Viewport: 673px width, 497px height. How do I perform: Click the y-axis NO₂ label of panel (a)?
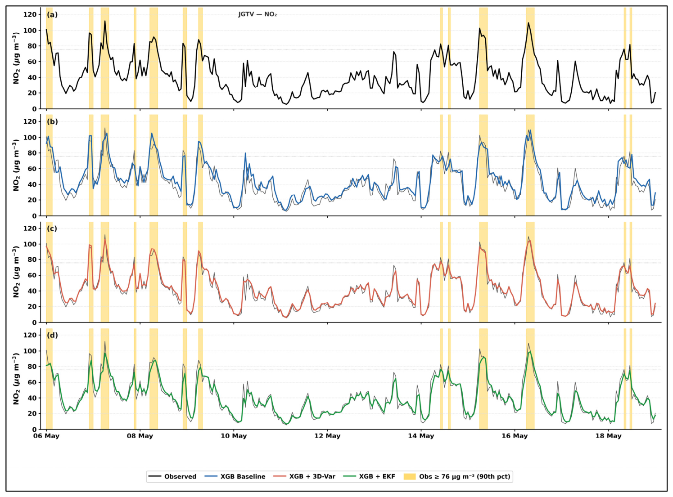(x=17, y=58)
